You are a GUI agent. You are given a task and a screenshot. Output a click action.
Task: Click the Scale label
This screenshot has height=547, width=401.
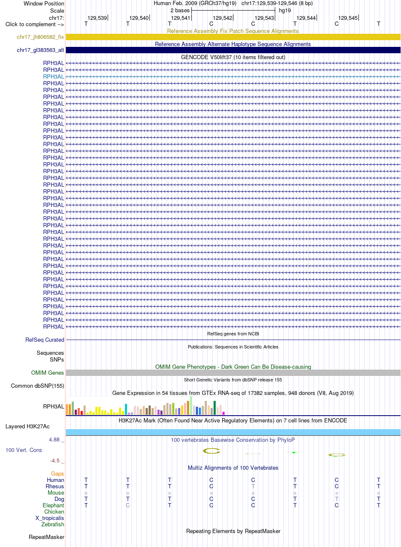(57, 11)
